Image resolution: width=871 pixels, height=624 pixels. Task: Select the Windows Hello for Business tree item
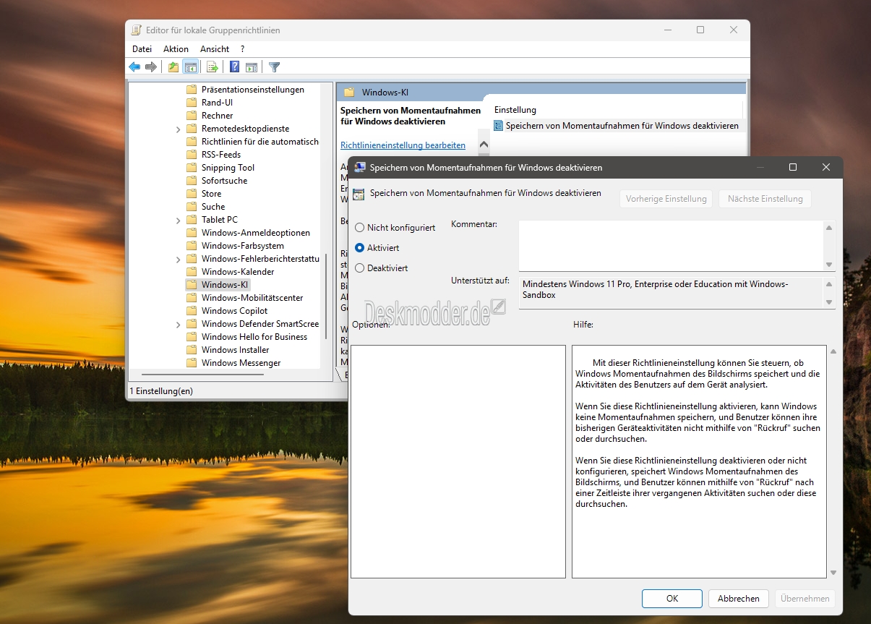254,337
